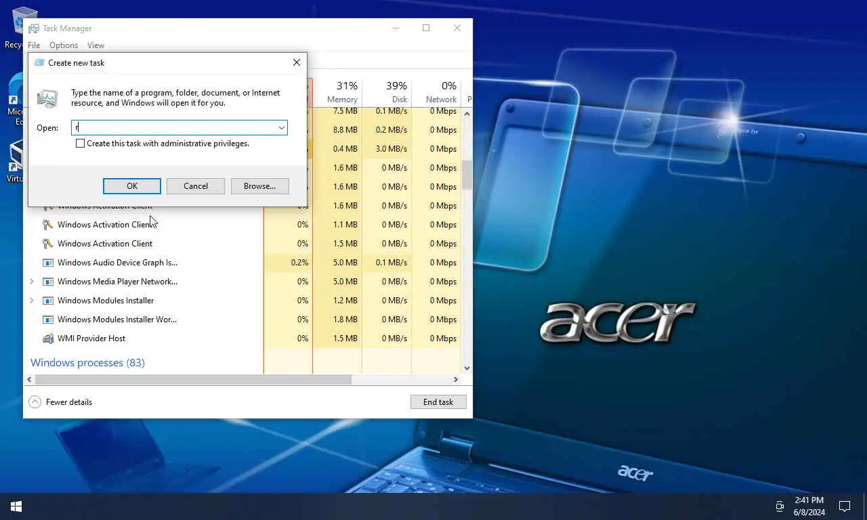The image size is (867, 520).
Task: Click Cancel in Create new task dialog
Action: (196, 186)
